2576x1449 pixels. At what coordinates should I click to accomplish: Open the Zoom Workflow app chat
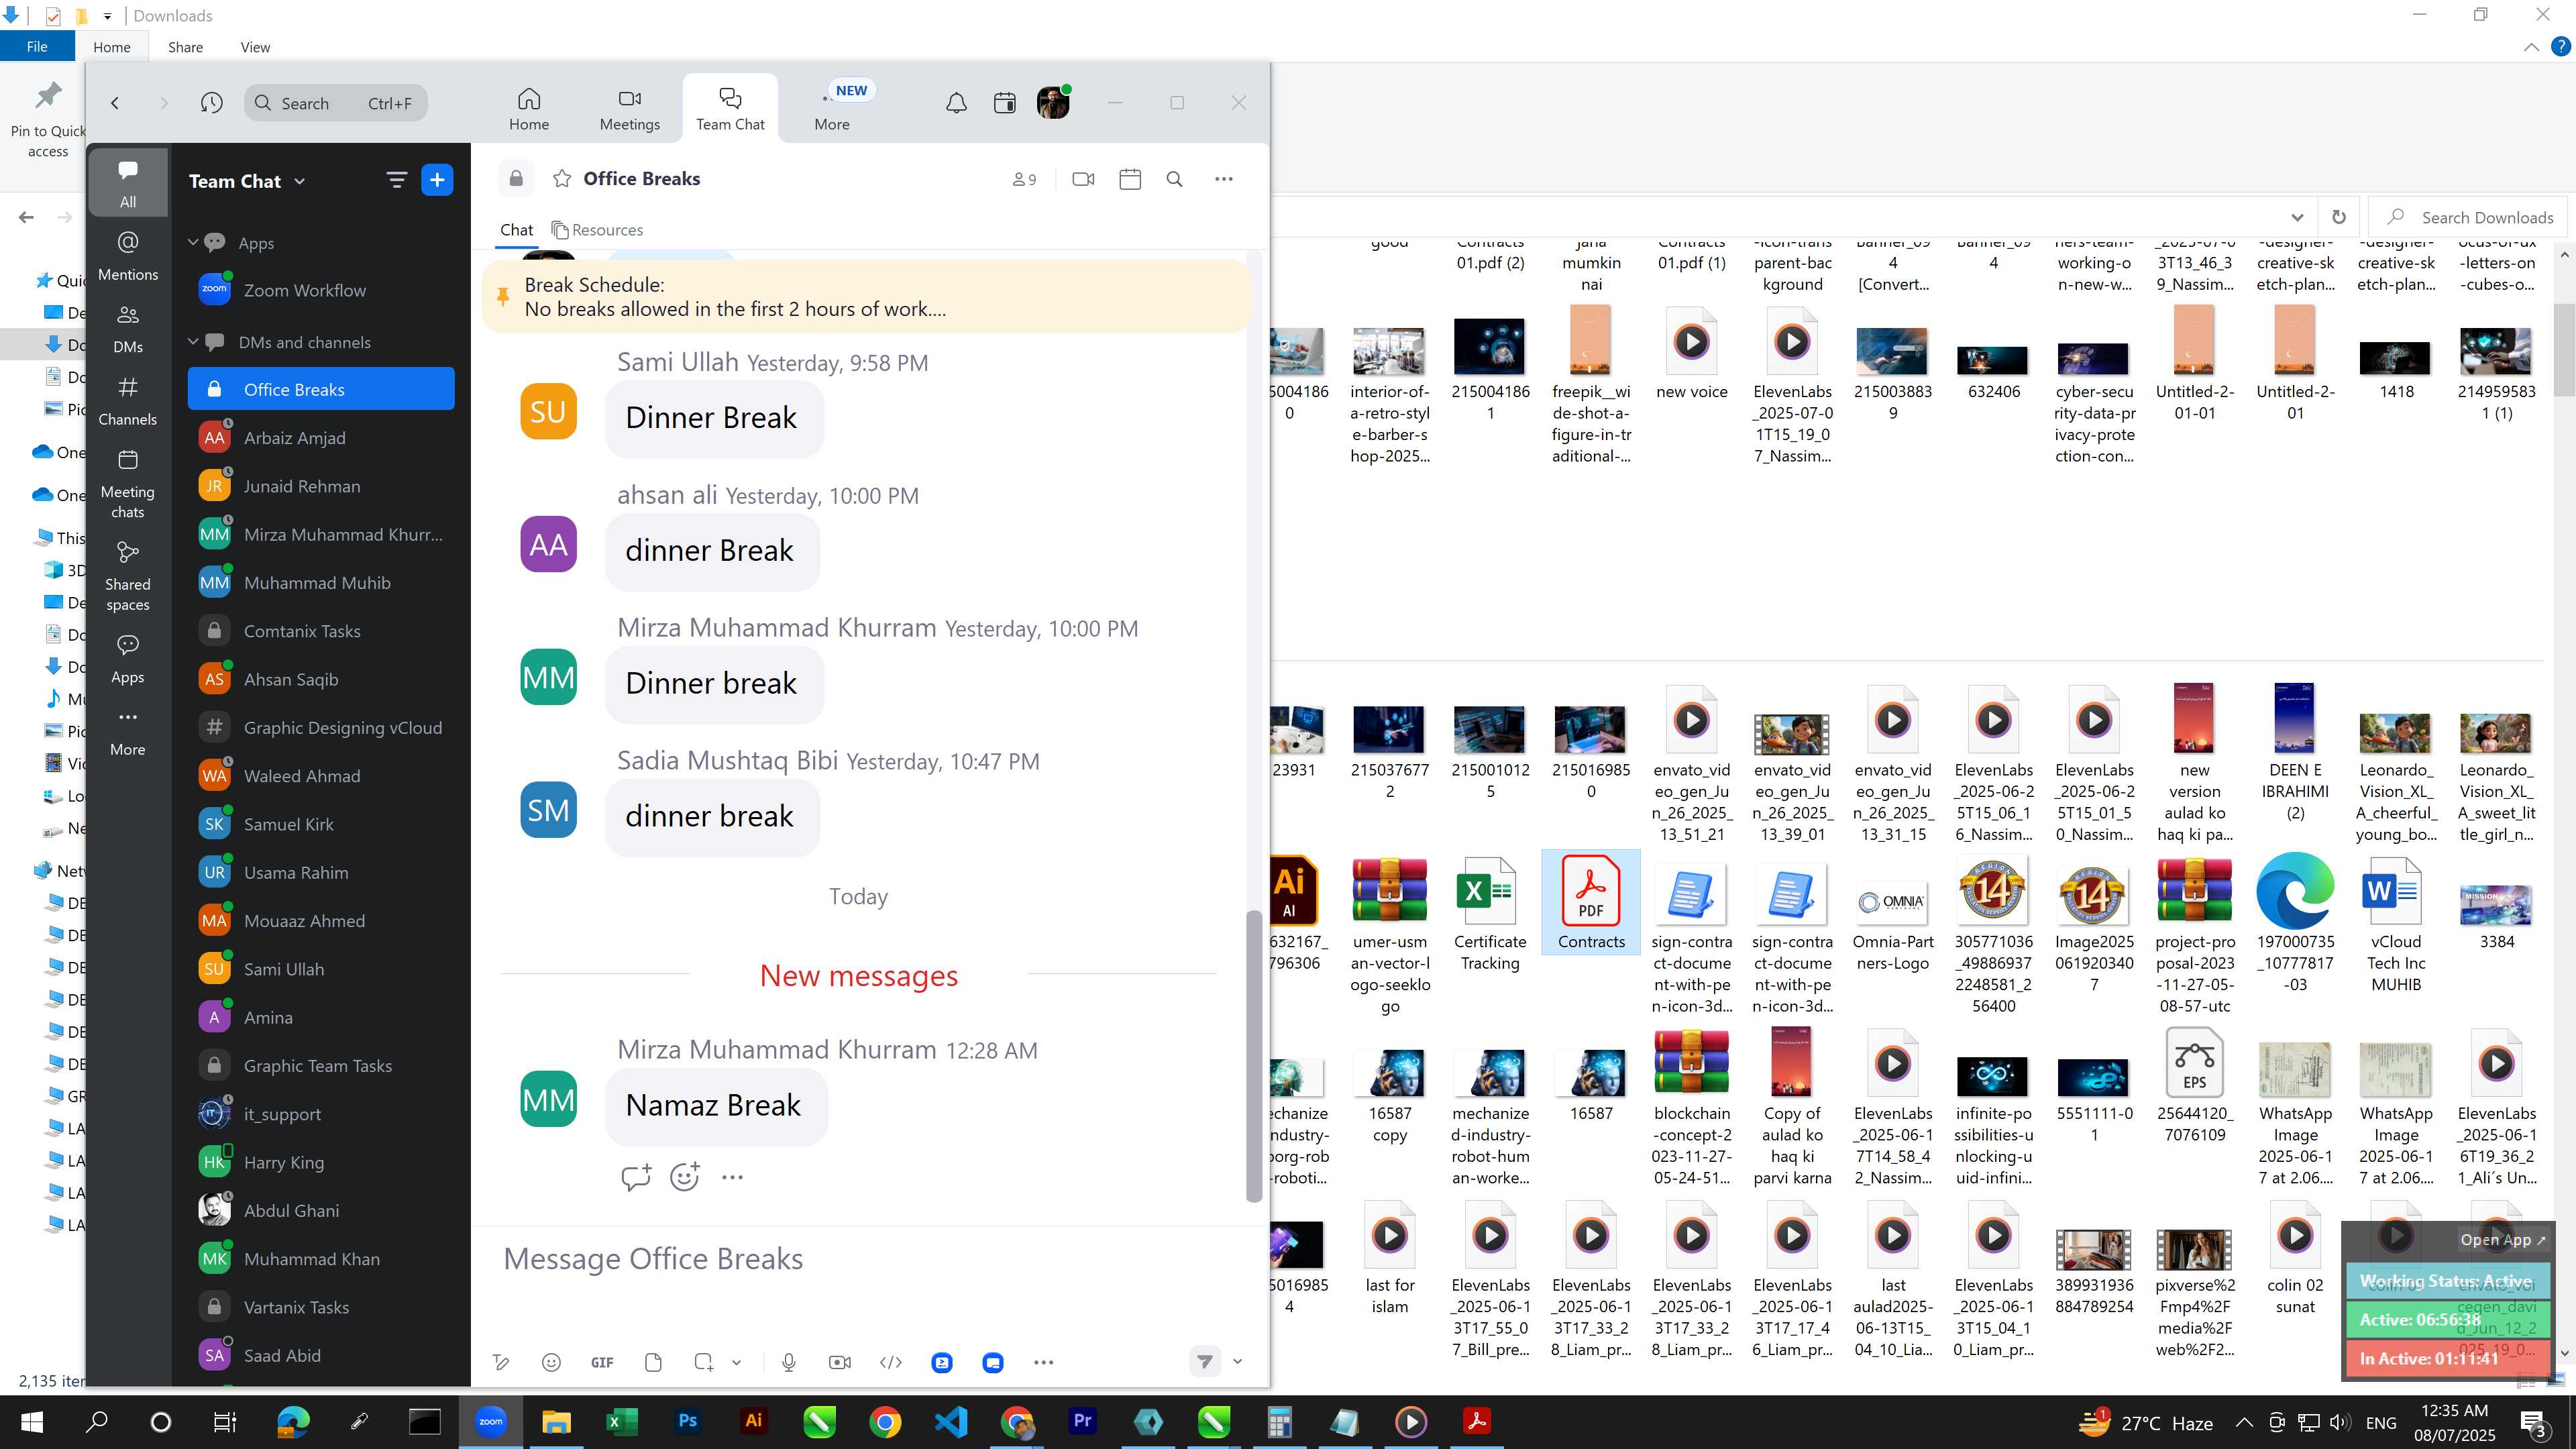coord(321,290)
